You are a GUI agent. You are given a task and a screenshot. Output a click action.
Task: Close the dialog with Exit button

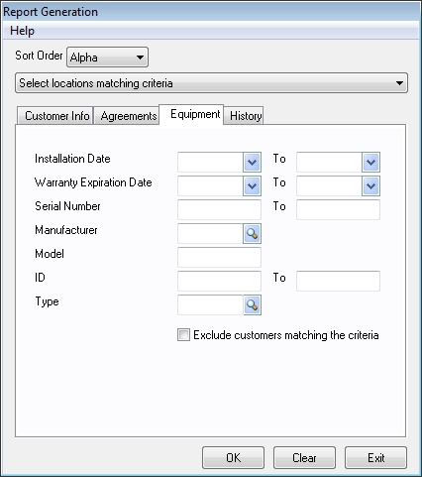(375, 458)
